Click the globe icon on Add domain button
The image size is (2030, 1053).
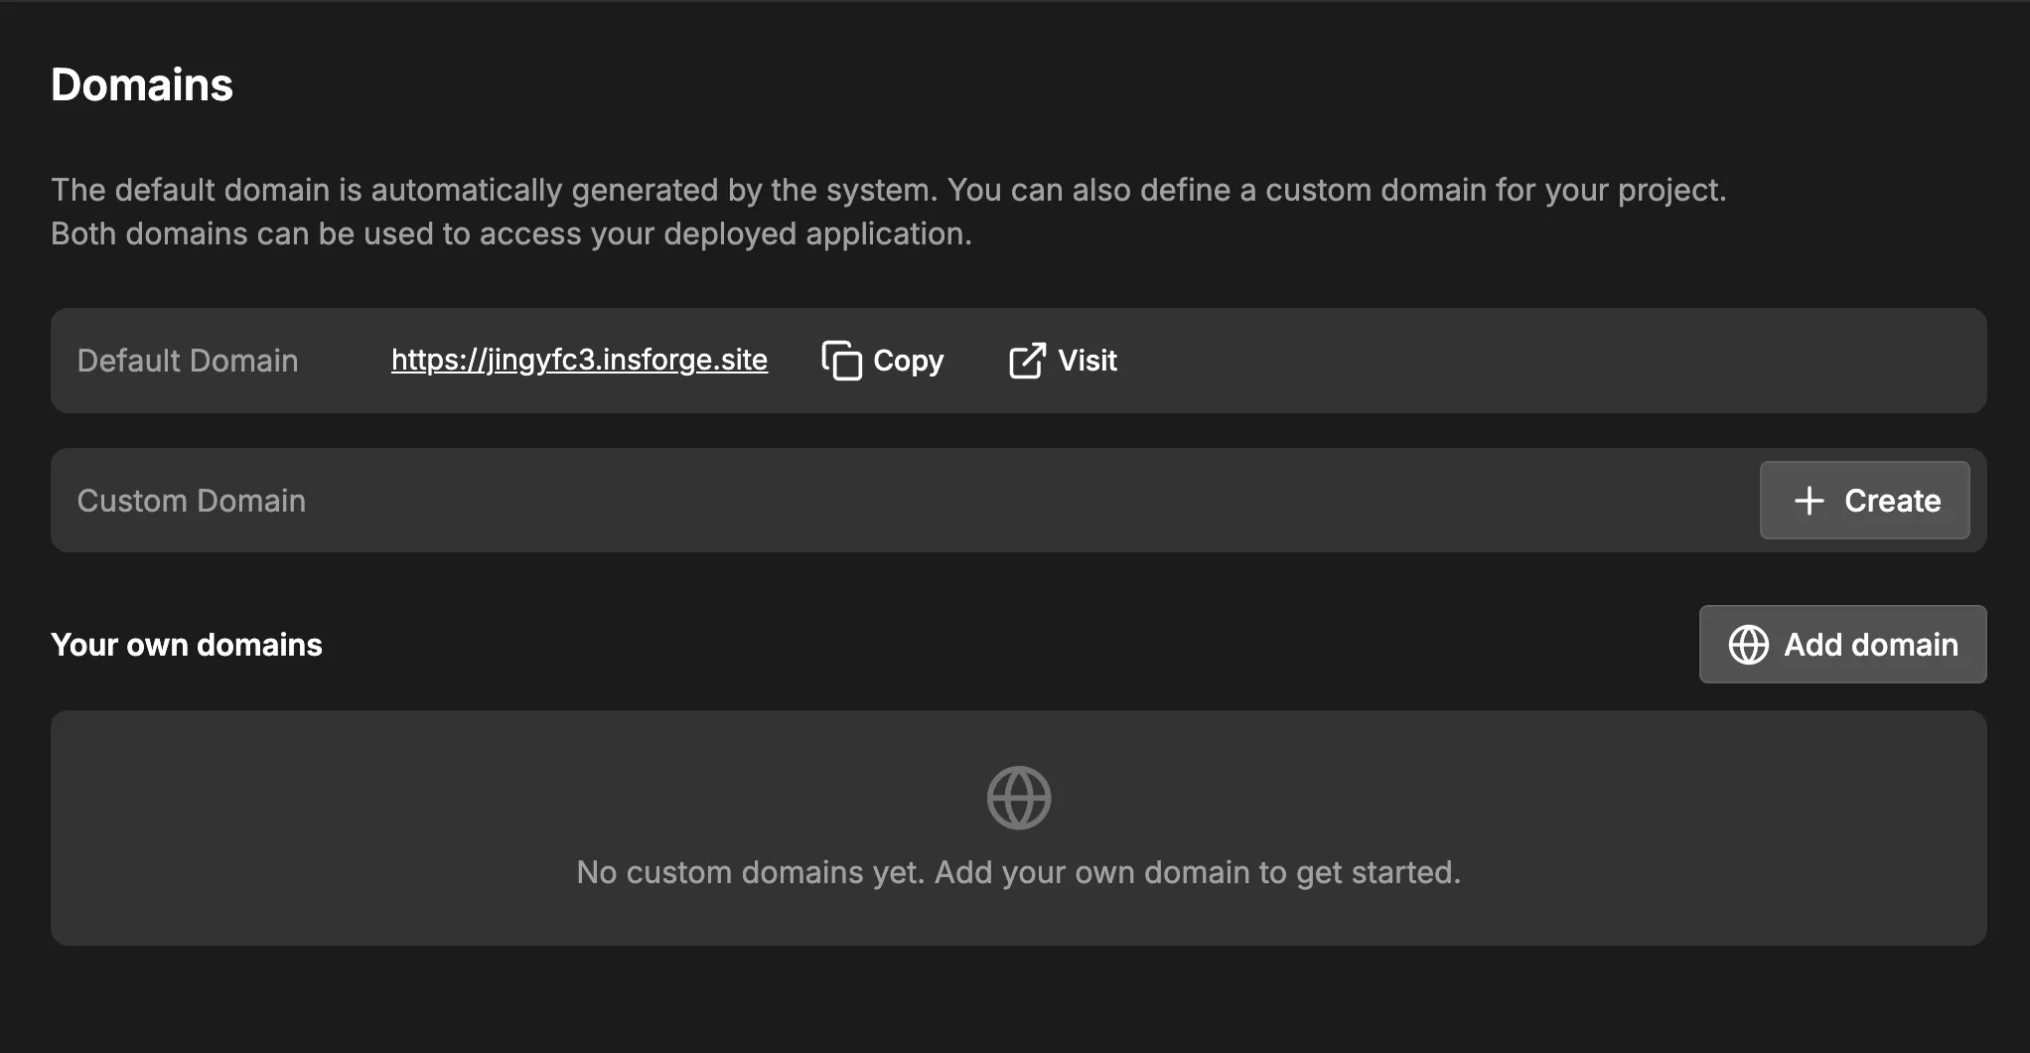click(1749, 644)
